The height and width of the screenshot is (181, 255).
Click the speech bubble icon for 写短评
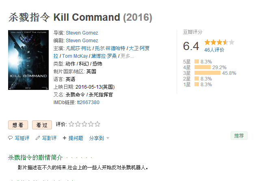10,138
